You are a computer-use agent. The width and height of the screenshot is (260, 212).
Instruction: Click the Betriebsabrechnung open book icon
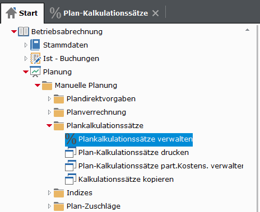click(x=24, y=31)
